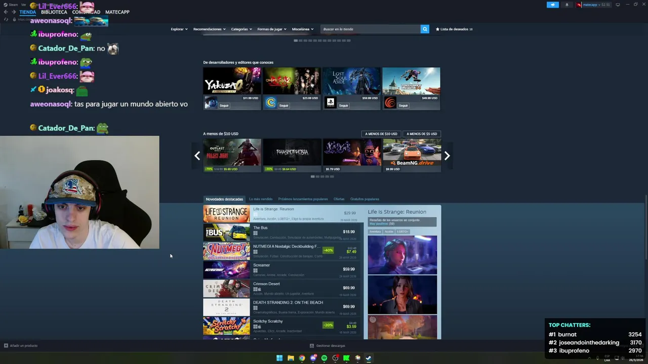This screenshot has height=364, width=648.
Task: Expand the Recomendaciones dropdown
Action: pyautogui.click(x=209, y=29)
